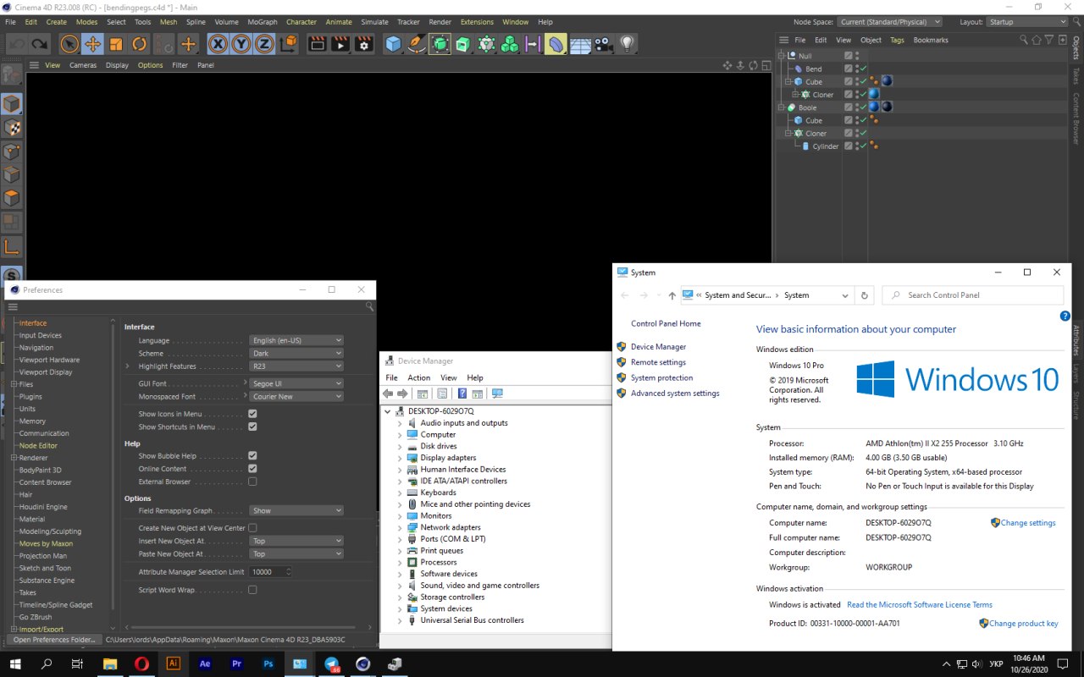1084x677 pixels.
Task: Expand Processors in Device Manager
Action: (x=400, y=562)
